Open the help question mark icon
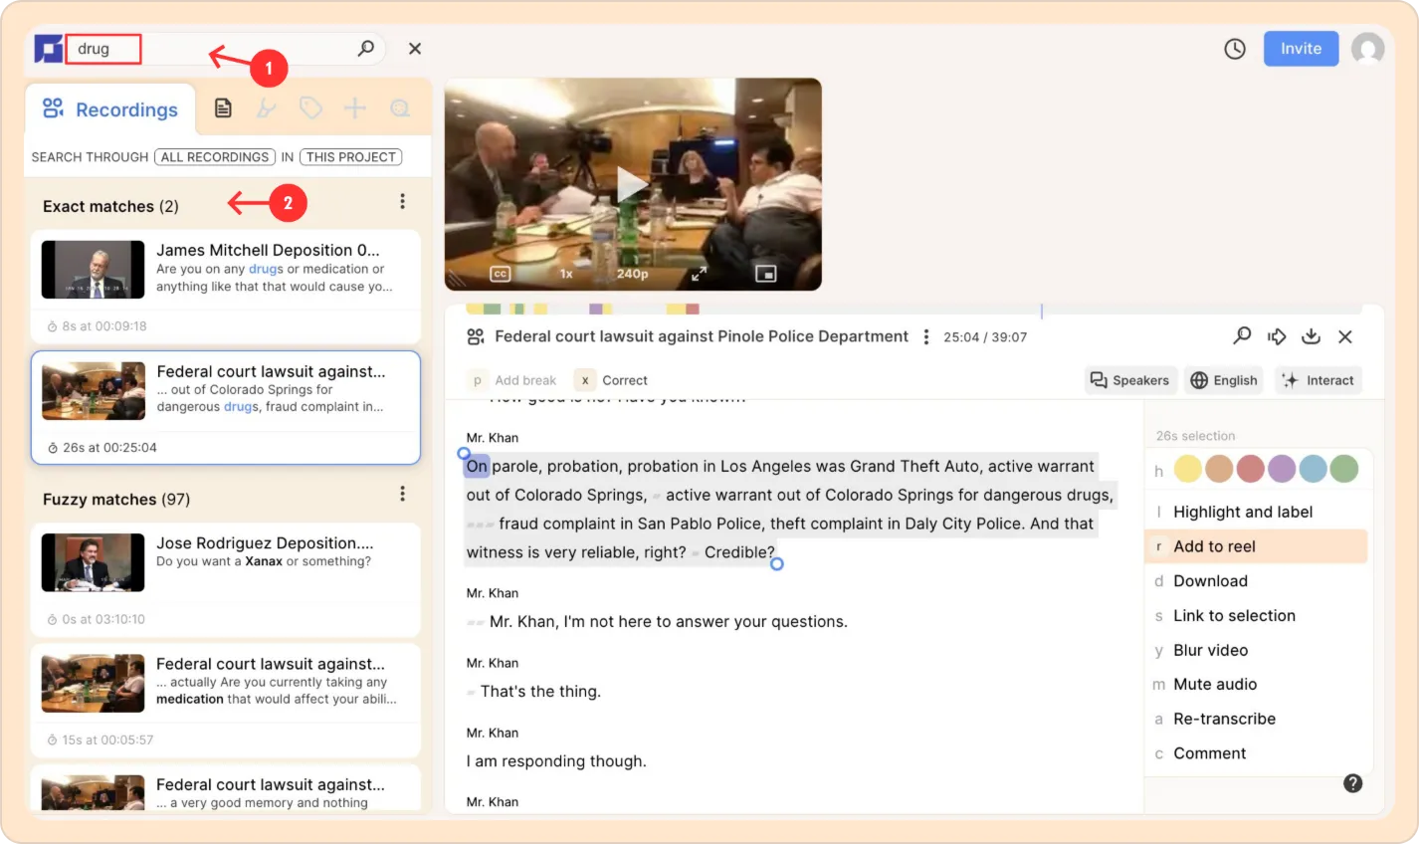Screen dimensions: 1419x844 pyautogui.click(x=1352, y=783)
